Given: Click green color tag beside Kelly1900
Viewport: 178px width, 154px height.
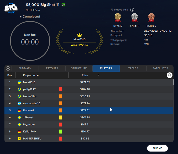Looking at the screenshot, I should point(61,131).
